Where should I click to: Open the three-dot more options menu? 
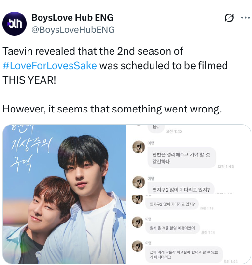click(x=246, y=17)
